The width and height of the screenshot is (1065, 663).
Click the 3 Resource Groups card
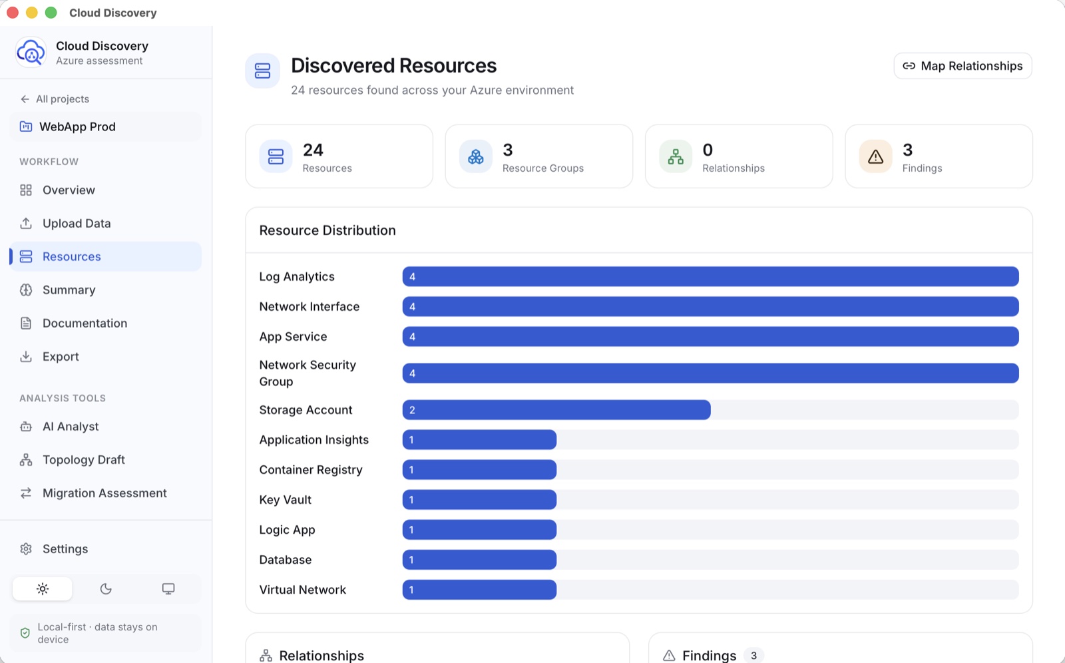click(539, 156)
